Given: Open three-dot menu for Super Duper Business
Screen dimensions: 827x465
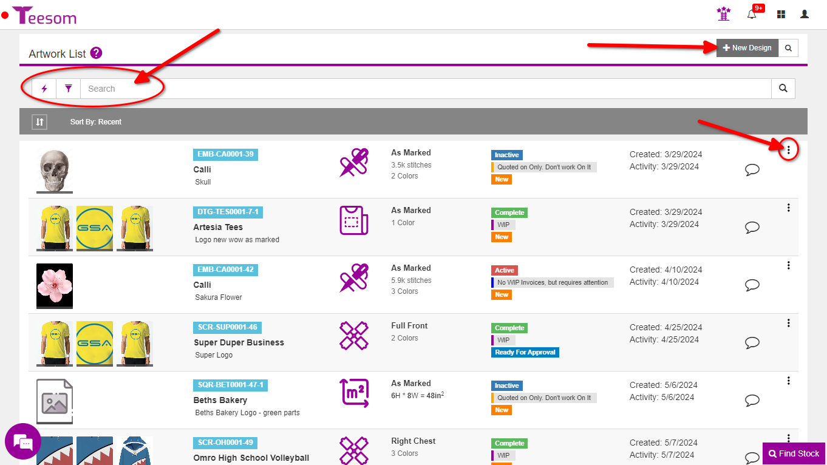Looking at the screenshot, I should [788, 323].
